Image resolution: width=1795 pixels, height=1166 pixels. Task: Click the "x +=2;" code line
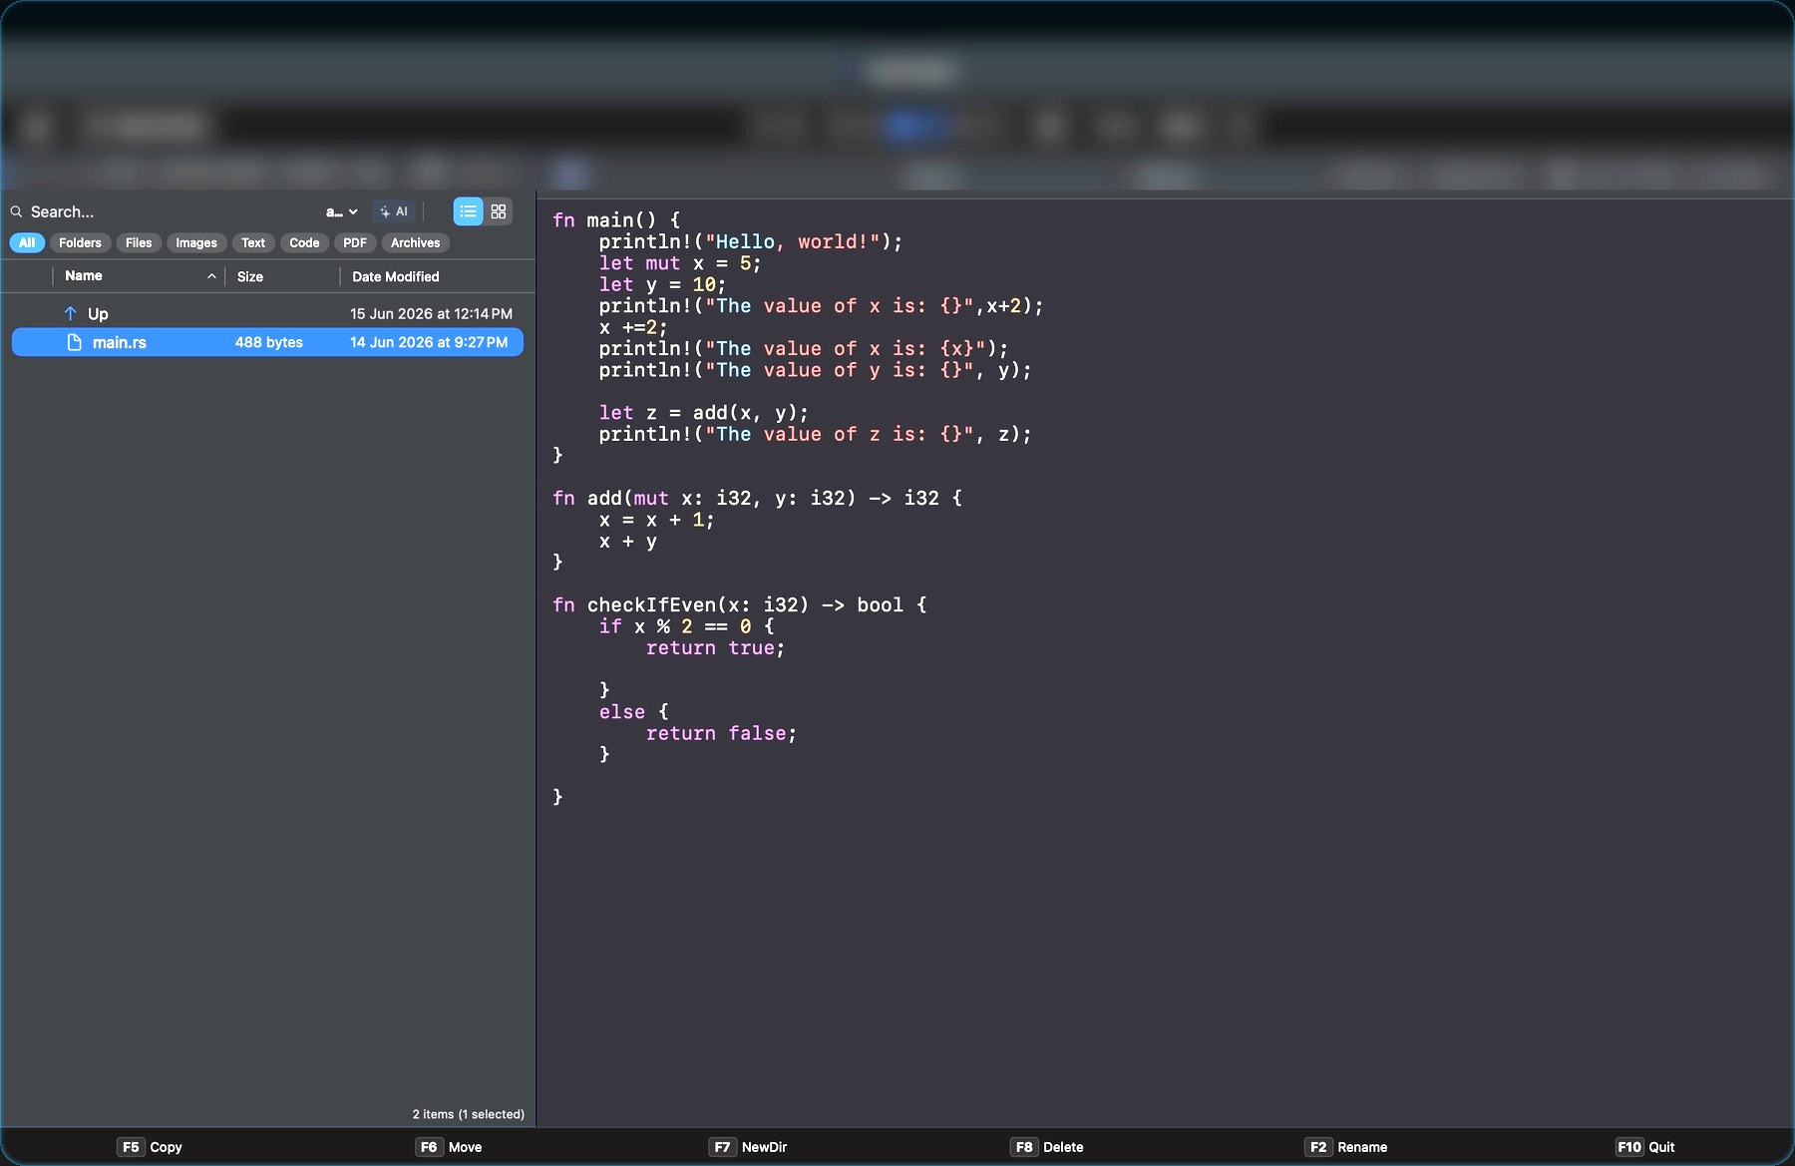click(633, 327)
